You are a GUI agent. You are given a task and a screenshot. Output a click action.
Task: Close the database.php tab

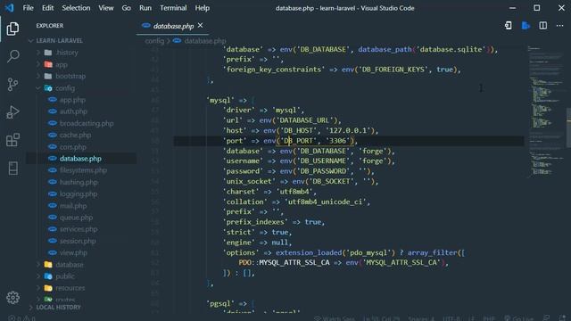[200, 26]
